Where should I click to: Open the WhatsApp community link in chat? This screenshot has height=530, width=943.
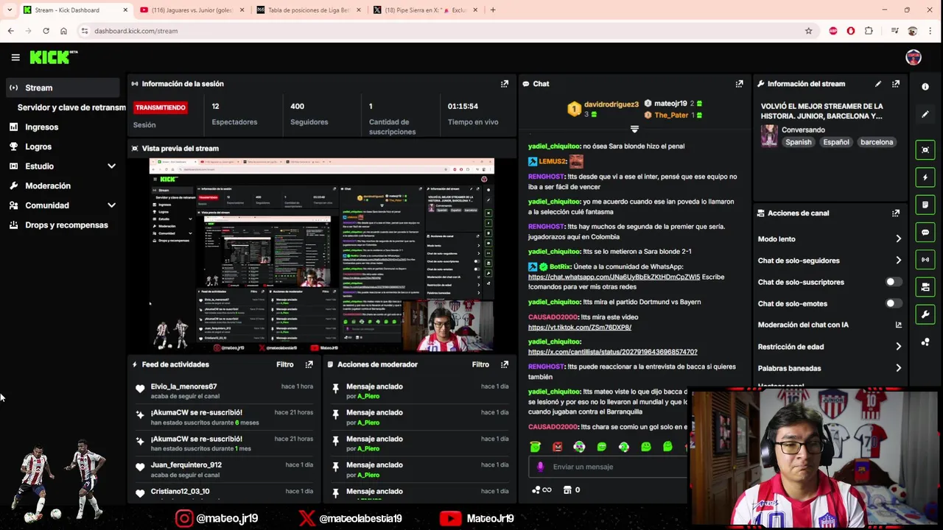click(614, 277)
